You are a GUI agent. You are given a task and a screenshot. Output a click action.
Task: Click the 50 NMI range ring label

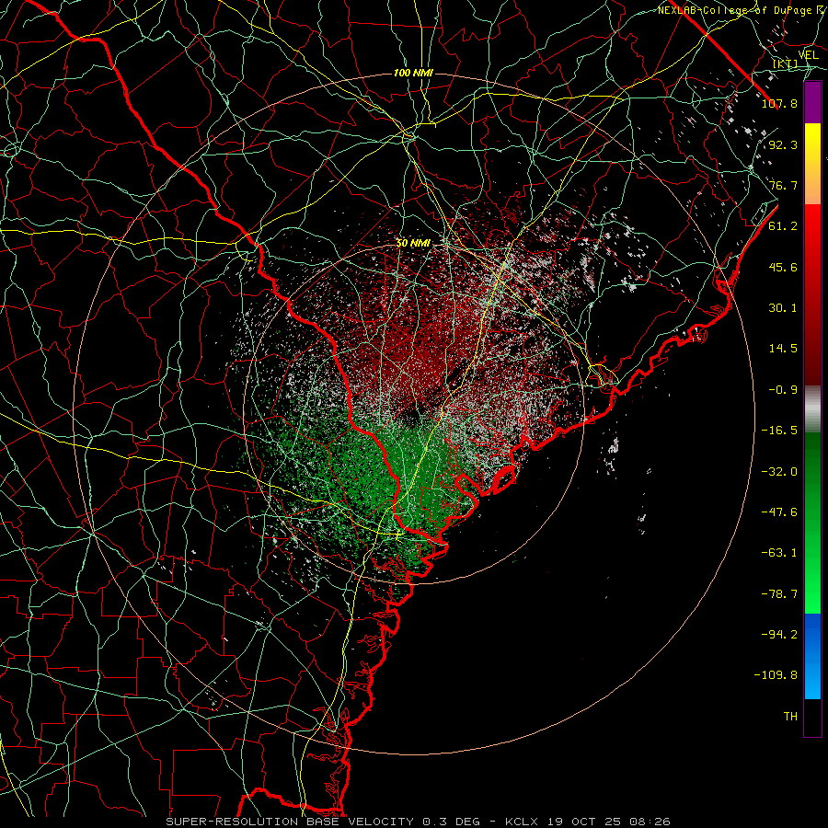[x=413, y=244]
